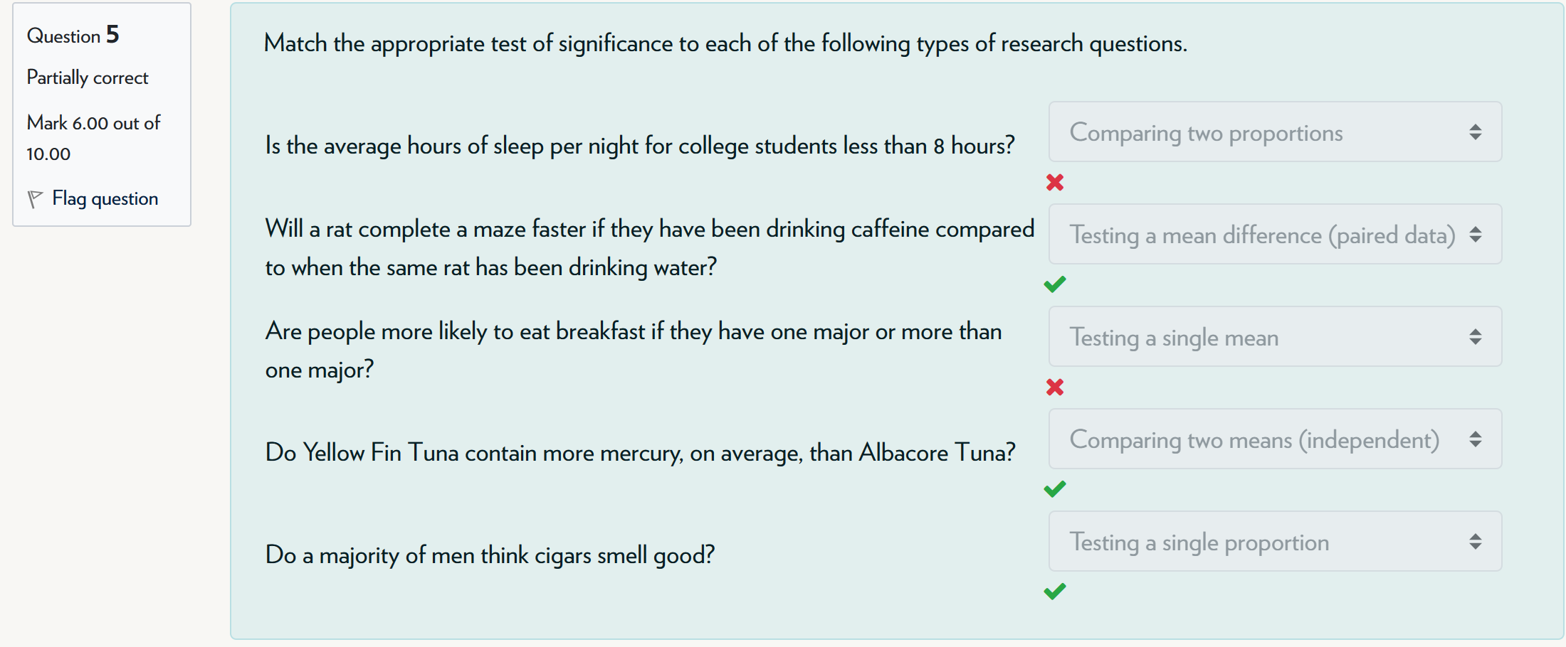Open the 'Comparing two proportions' dropdown
Image resolution: width=1566 pixels, height=647 pixels.
point(1274,132)
